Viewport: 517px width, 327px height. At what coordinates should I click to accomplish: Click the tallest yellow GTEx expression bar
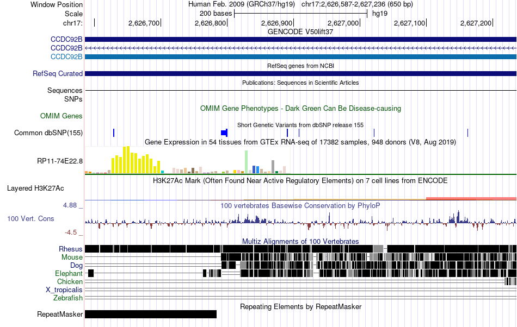point(128,160)
